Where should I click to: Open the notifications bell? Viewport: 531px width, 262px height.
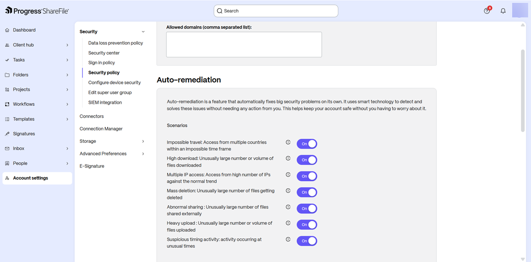[x=503, y=11]
